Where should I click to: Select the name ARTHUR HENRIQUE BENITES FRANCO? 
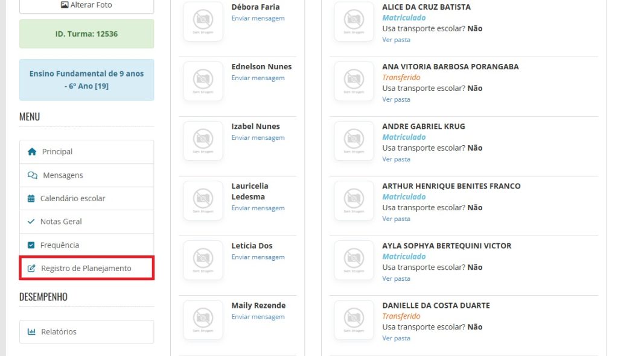click(451, 186)
